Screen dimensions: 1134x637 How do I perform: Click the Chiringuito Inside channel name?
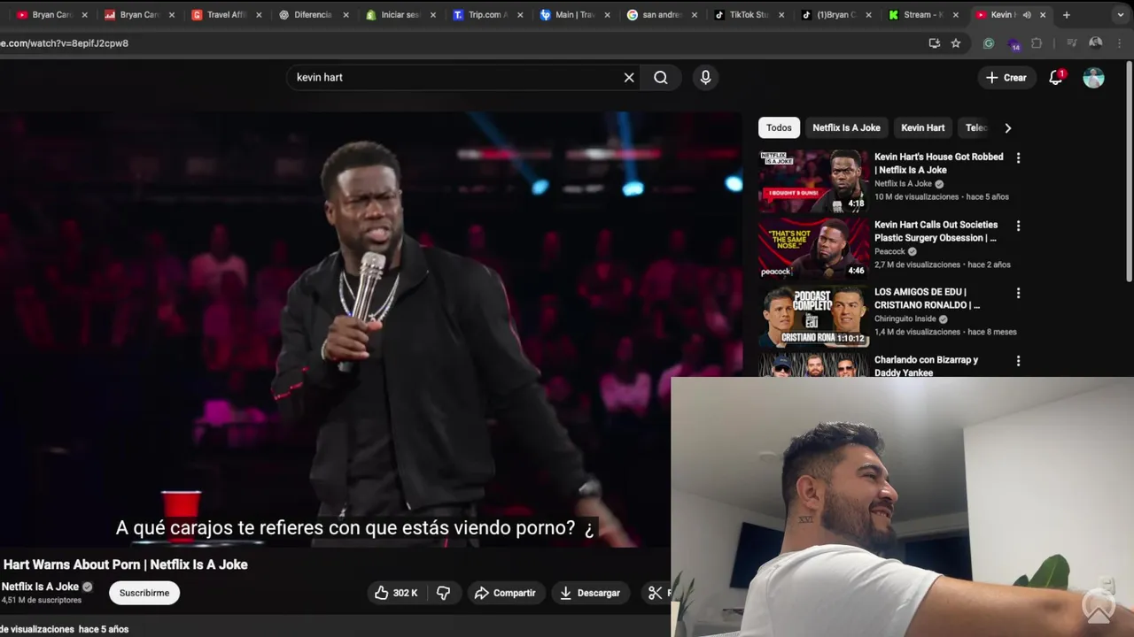[905, 319]
